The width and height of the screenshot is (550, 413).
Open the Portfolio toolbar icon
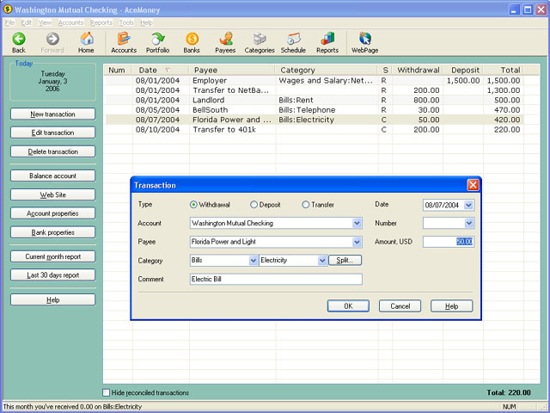[x=157, y=39]
